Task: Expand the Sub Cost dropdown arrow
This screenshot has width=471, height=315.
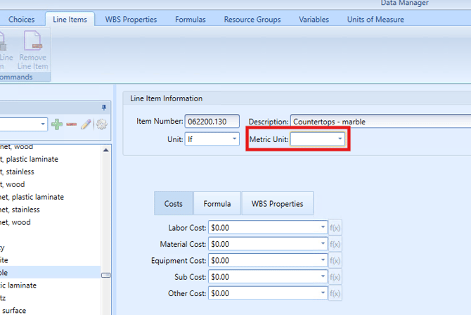Action: click(323, 277)
